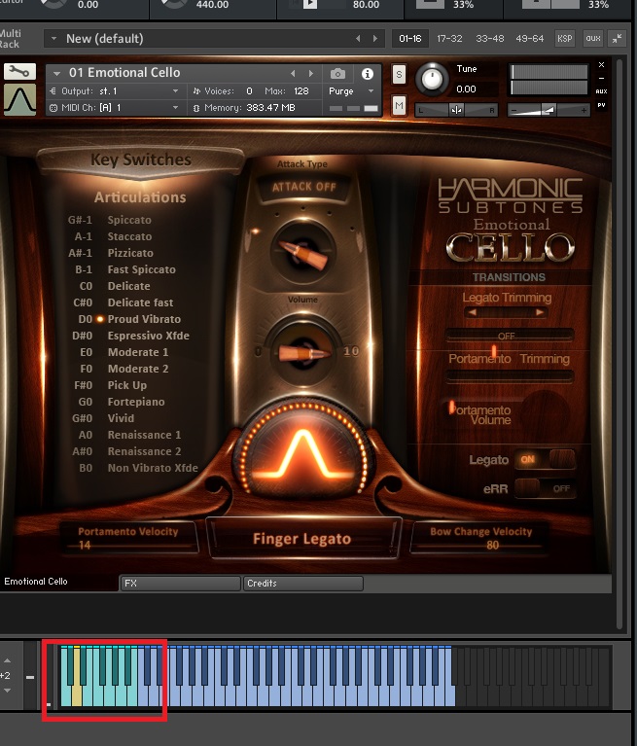Click the Legato Trimming left arrow
Image resolution: width=637 pixels, height=746 pixels.
coord(473,312)
